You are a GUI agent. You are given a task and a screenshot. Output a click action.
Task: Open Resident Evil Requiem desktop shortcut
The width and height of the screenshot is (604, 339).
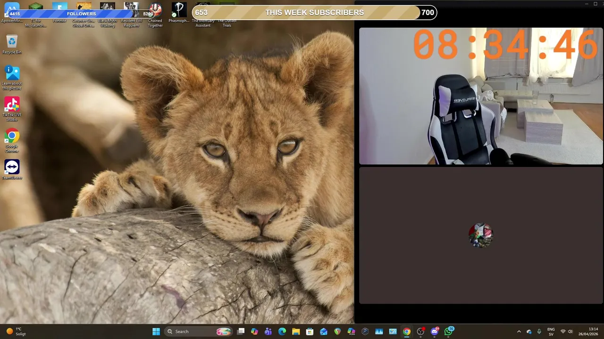131,15
